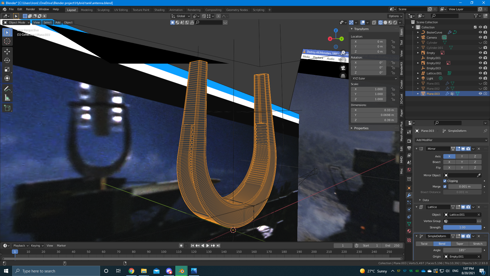Pin the Plane.003 properties context
Image resolution: width=490 pixels, height=276 pixels.
(x=485, y=131)
